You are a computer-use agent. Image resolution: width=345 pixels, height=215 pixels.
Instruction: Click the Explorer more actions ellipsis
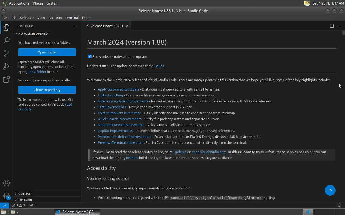(x=75, y=26)
